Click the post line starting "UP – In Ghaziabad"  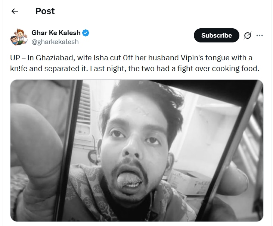131,58
